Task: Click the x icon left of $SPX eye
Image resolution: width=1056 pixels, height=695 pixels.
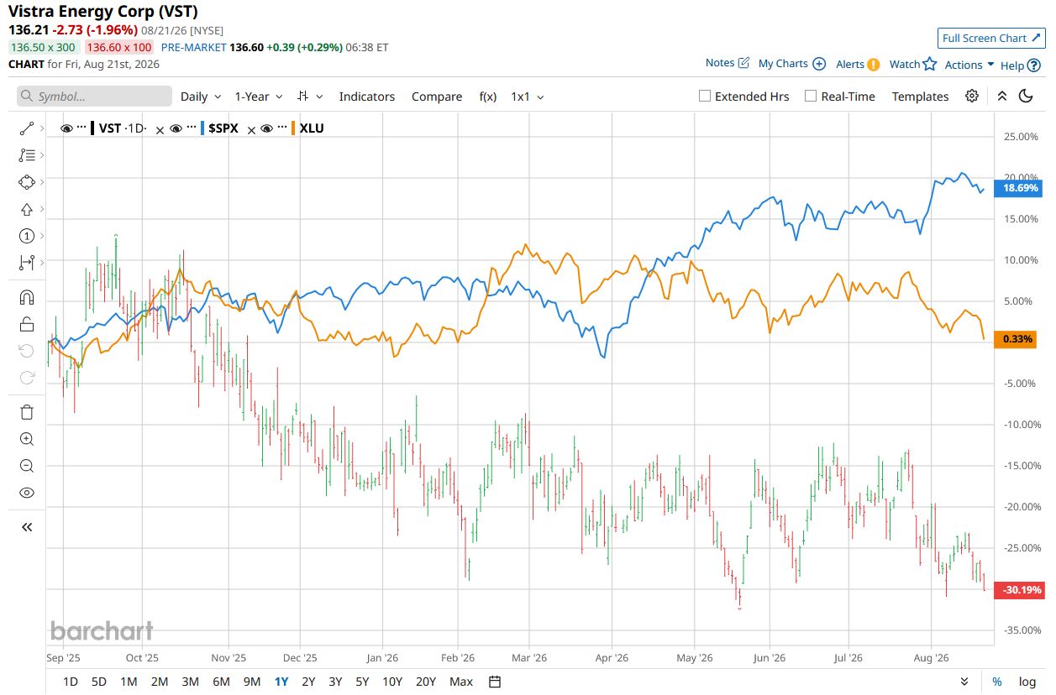Action: coord(159,129)
